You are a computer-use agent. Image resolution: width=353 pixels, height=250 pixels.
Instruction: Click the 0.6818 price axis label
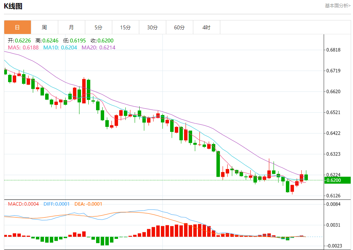[333, 50]
